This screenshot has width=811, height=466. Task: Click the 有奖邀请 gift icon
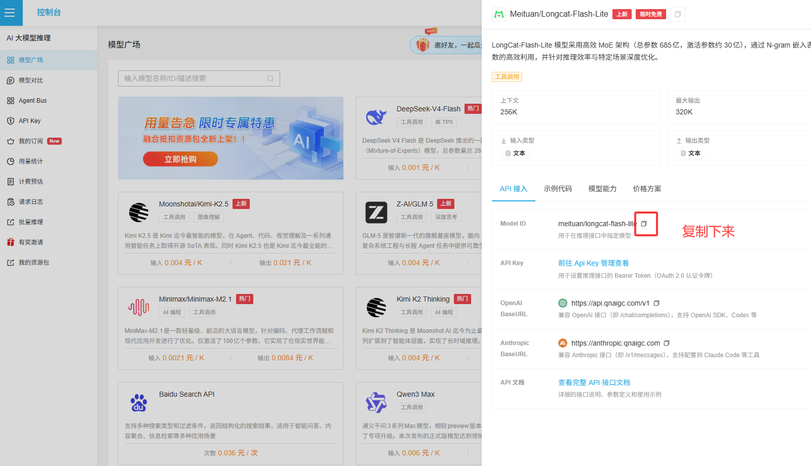pyautogui.click(x=11, y=242)
